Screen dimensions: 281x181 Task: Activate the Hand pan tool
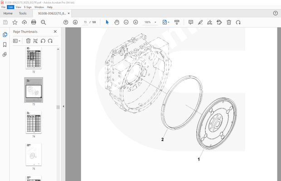(116, 22)
